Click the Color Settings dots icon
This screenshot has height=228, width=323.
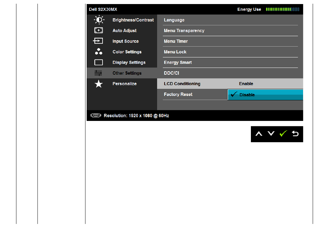(99, 51)
